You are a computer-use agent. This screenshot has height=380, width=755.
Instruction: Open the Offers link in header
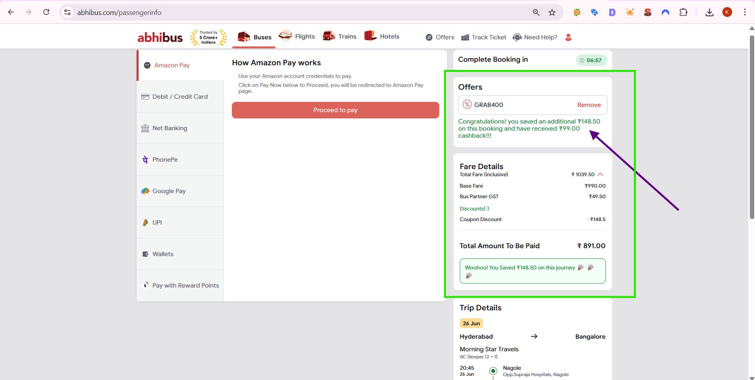pos(440,37)
